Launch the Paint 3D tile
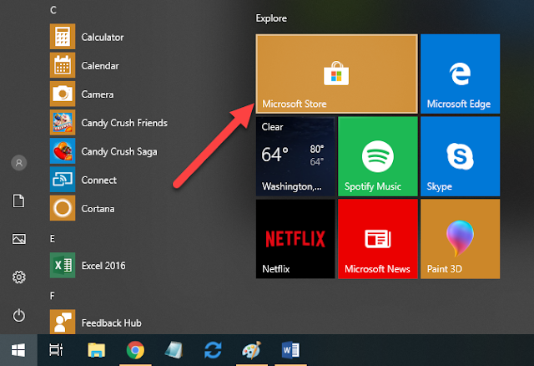 tap(460, 239)
